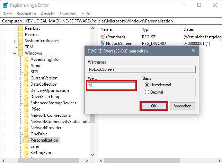Image resolution: width=222 pixels, height=163 pixels.
Task: Close the DWORD-Wert edit dialog
Action: pos(194,51)
